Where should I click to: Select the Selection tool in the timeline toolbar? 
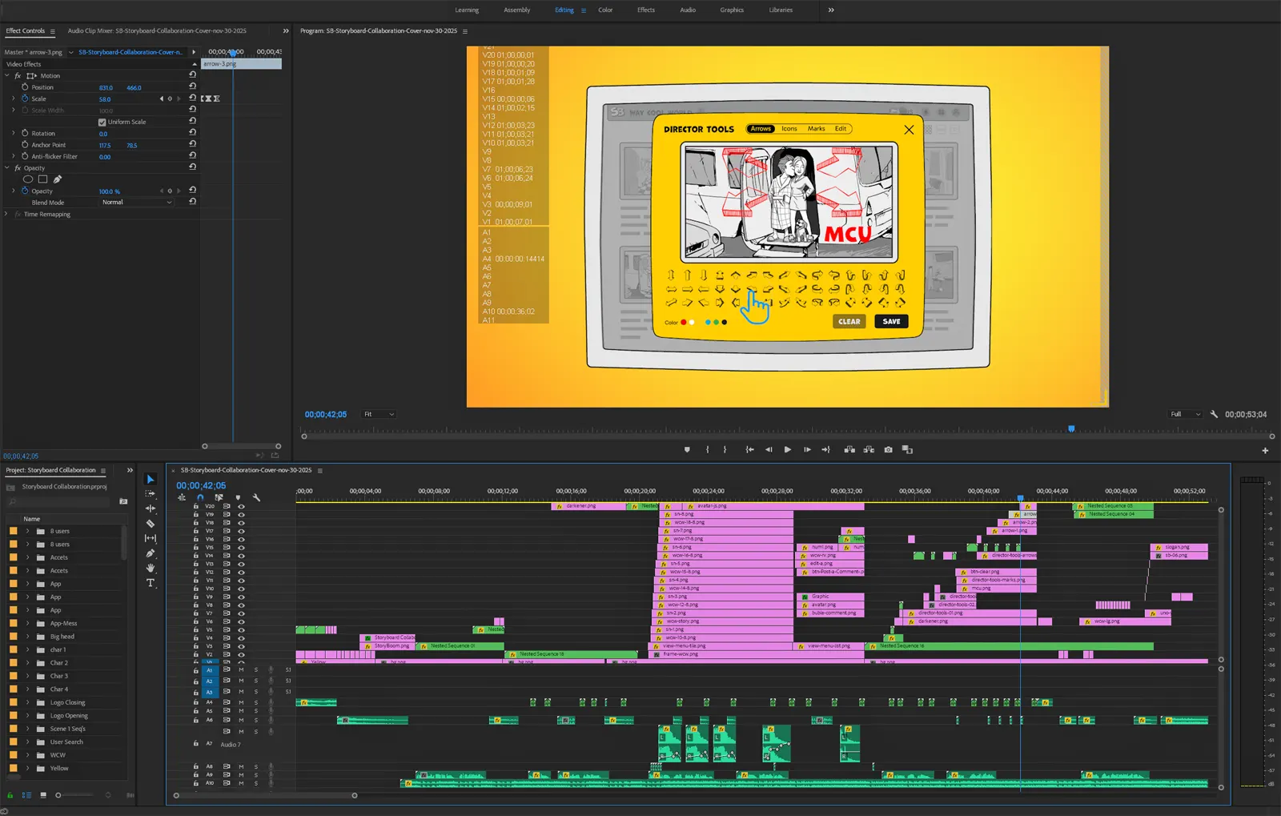150,478
